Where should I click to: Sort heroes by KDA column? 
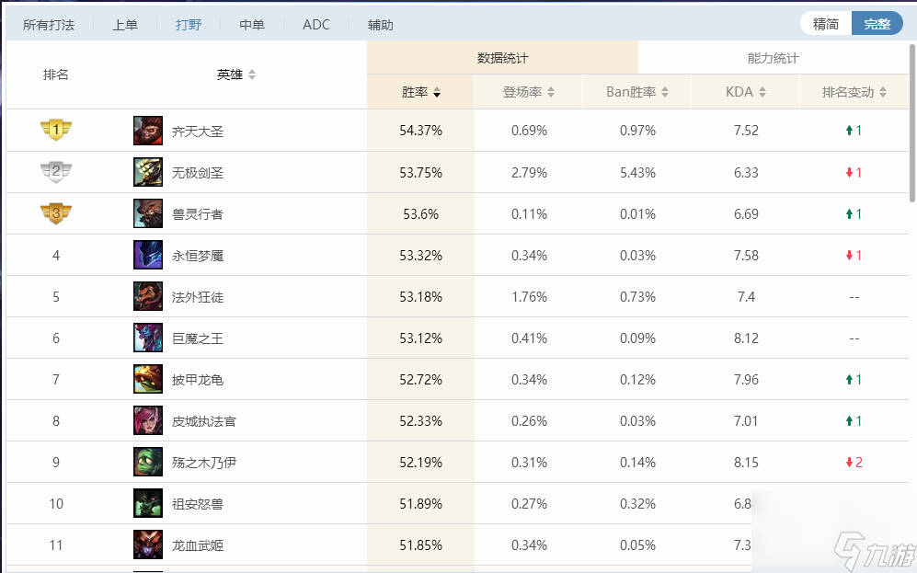point(745,92)
